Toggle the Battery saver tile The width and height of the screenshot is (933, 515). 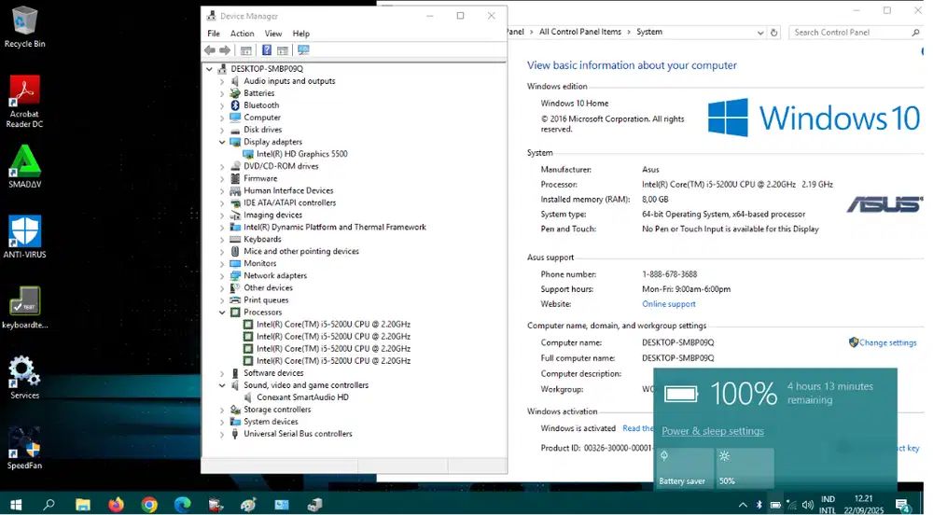tap(685, 467)
